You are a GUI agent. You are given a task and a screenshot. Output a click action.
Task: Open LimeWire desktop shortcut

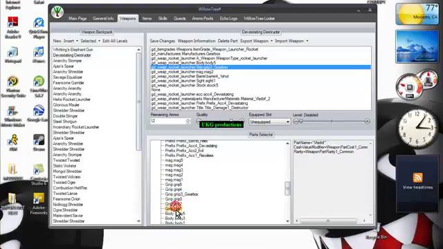pos(39,86)
